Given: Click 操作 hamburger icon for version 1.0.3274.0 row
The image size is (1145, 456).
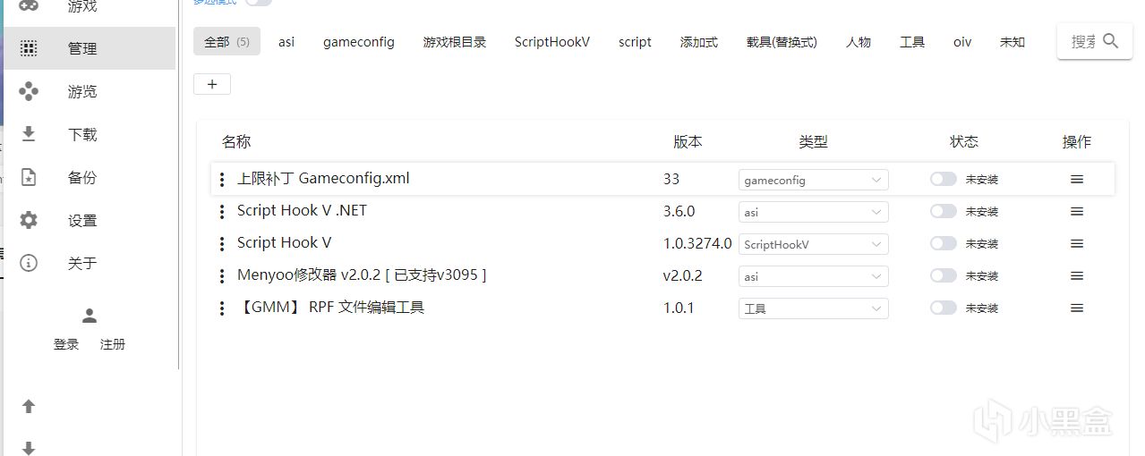Looking at the screenshot, I should [1077, 244].
